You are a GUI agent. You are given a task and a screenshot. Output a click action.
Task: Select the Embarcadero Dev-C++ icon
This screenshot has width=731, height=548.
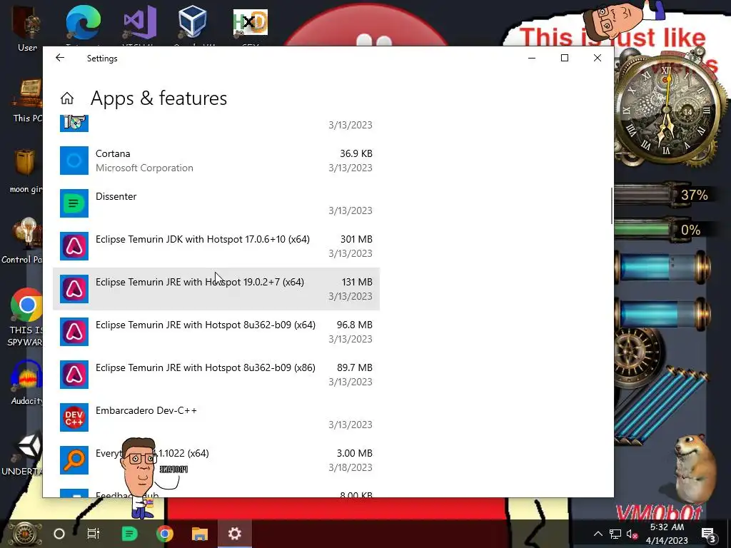74,417
